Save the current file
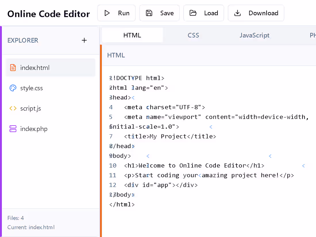 click(159, 13)
